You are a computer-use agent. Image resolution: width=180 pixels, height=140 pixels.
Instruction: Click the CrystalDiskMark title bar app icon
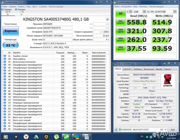pyautogui.click(x=115, y=2)
